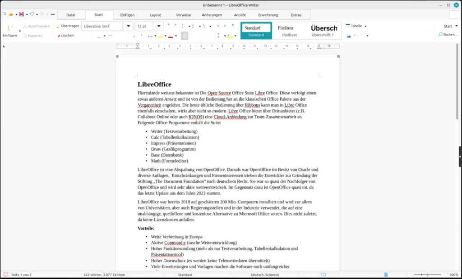Open the Extras tab
The height and width of the screenshot is (279, 462).
coord(296,15)
